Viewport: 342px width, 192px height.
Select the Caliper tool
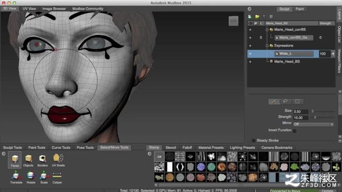(57, 177)
